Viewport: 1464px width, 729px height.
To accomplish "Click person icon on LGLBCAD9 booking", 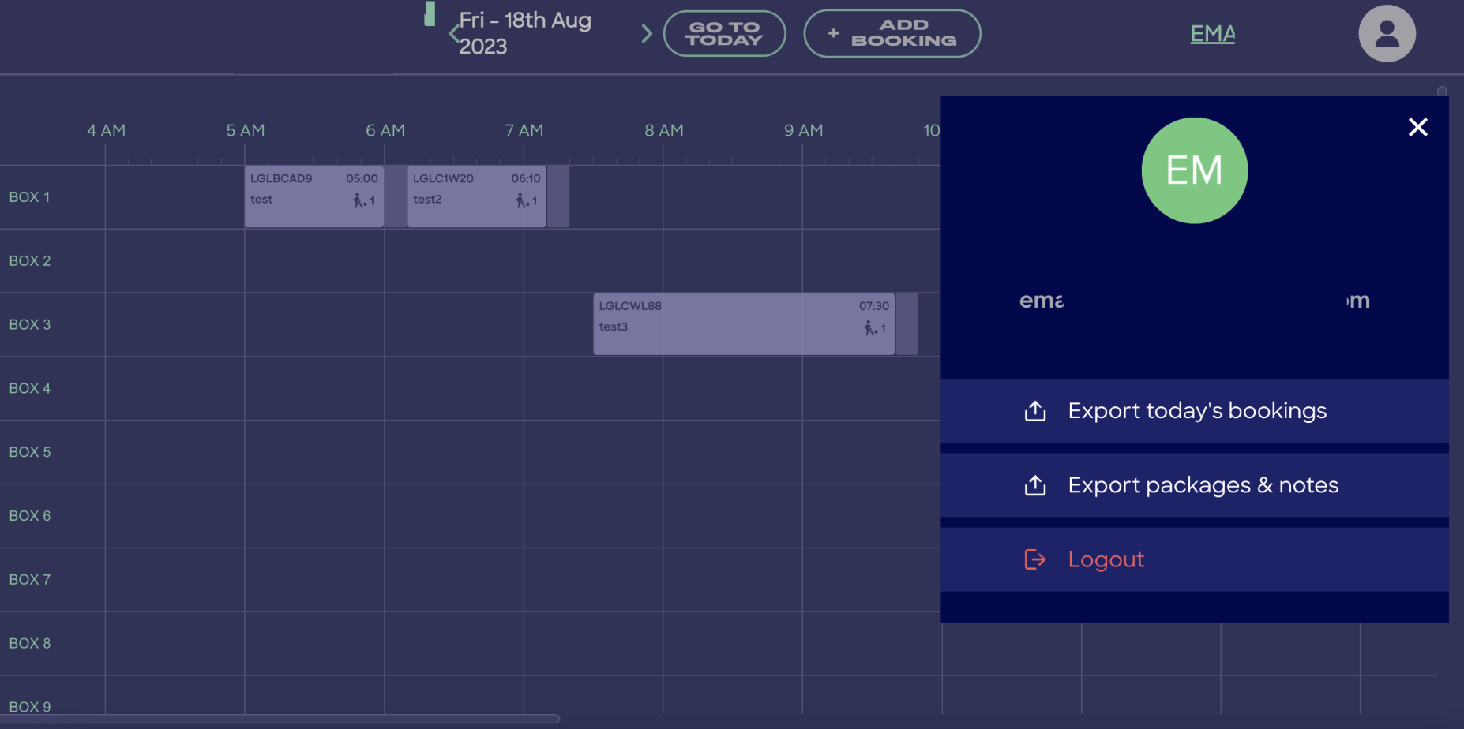I will pos(359,201).
